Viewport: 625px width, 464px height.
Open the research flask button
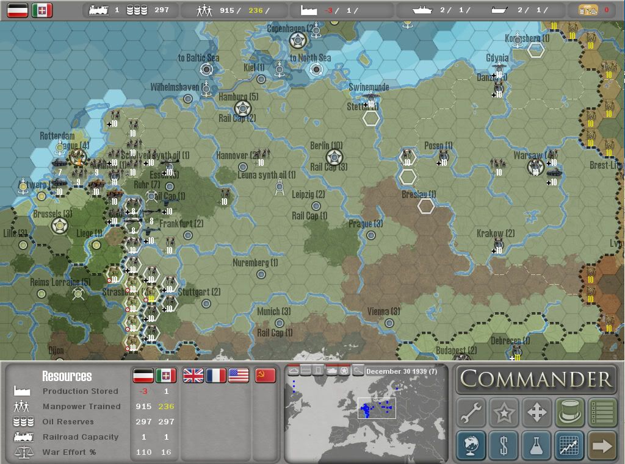coord(536,445)
